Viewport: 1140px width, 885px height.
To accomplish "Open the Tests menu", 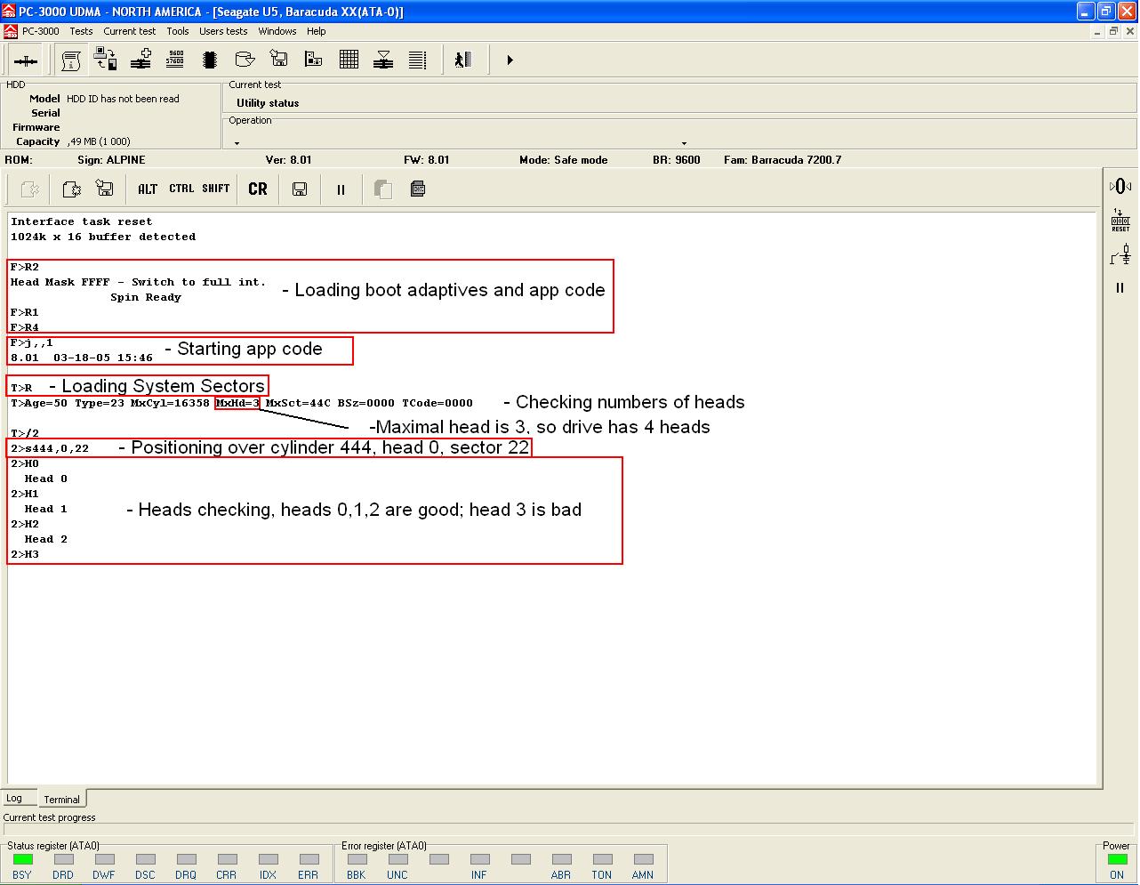I will click(x=82, y=31).
